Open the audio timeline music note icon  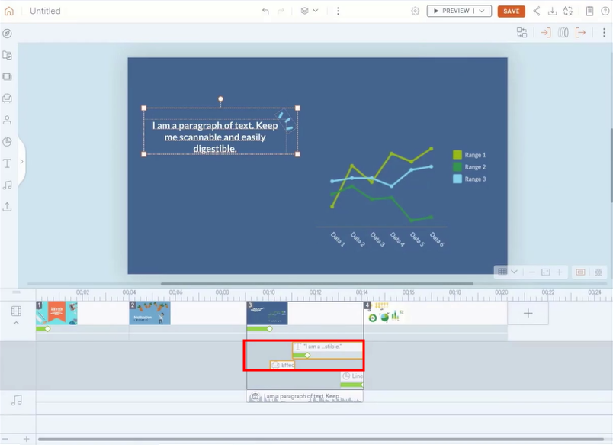point(16,400)
